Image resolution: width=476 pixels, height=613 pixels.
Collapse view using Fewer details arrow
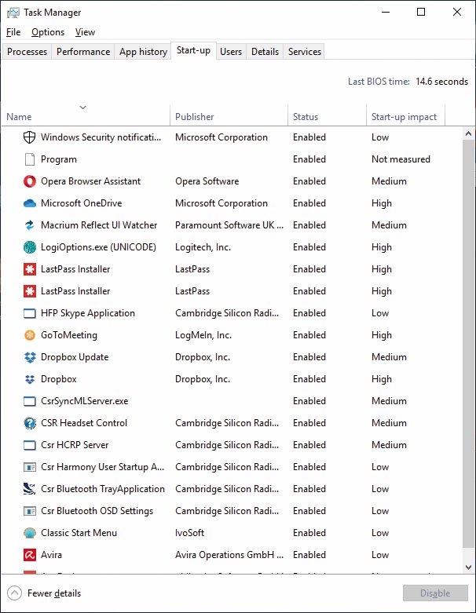pos(14,593)
